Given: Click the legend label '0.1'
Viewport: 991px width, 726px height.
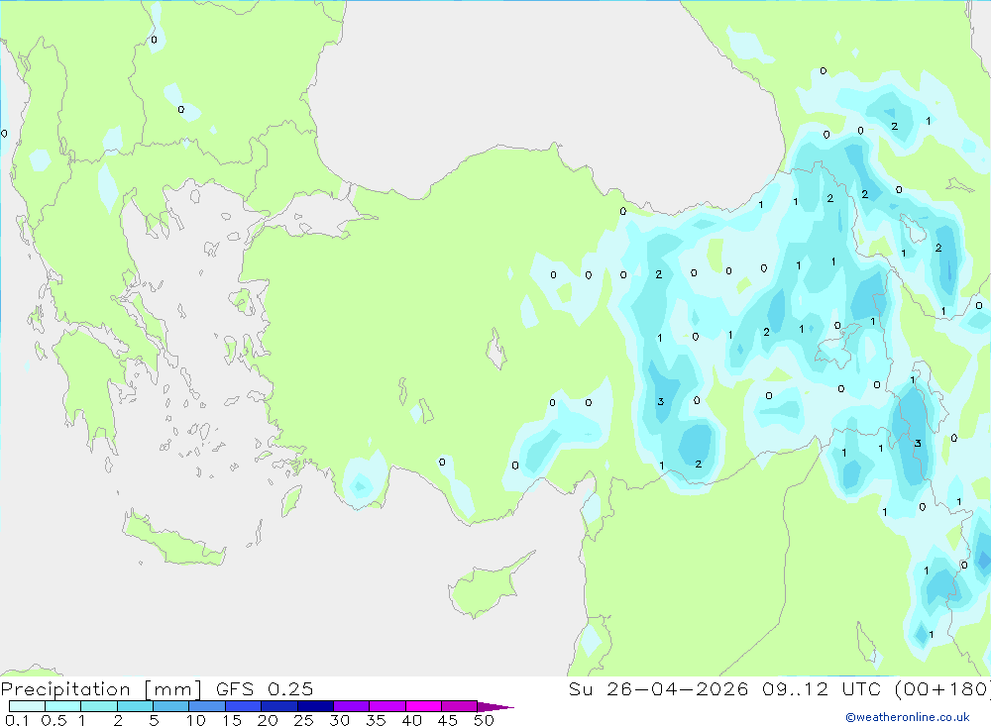Looking at the screenshot, I should click(17, 720).
